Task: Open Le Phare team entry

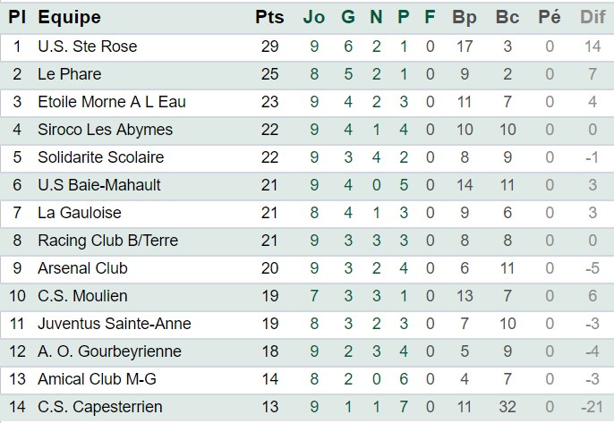Action: (70, 74)
